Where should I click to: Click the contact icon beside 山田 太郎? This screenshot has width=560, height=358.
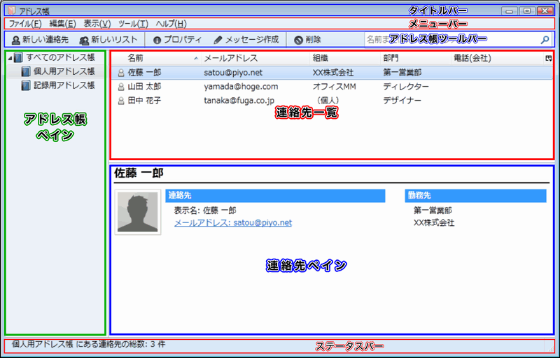[121, 87]
